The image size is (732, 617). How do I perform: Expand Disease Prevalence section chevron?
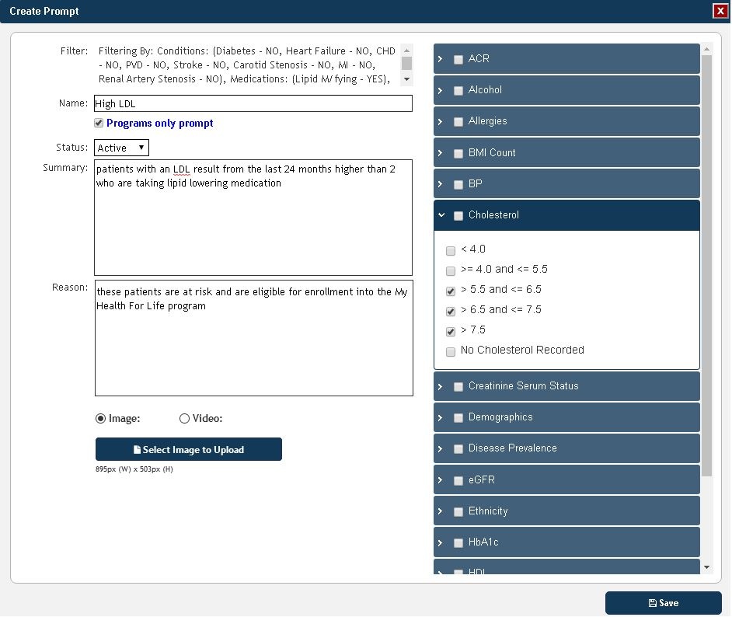click(441, 448)
